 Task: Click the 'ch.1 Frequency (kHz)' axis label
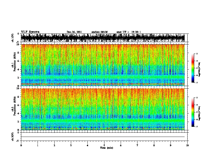(x=14, y=62)
